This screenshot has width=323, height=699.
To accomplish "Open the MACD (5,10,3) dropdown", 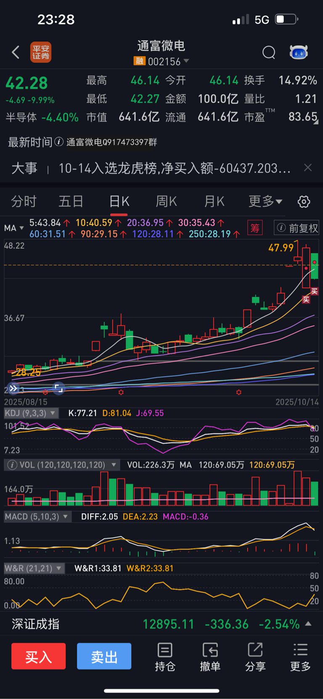I will 37,516.
